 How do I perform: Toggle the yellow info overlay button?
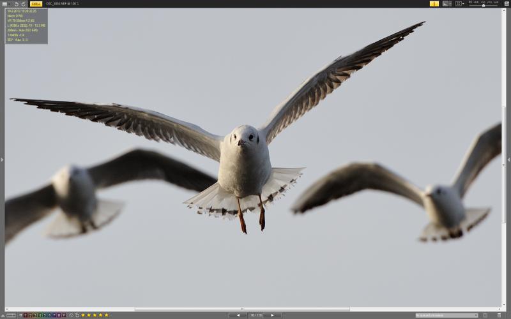[x=434, y=4]
